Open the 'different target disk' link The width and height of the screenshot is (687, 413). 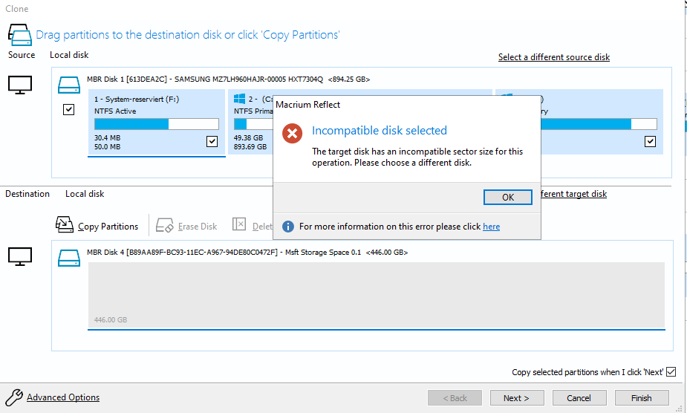click(x=574, y=194)
